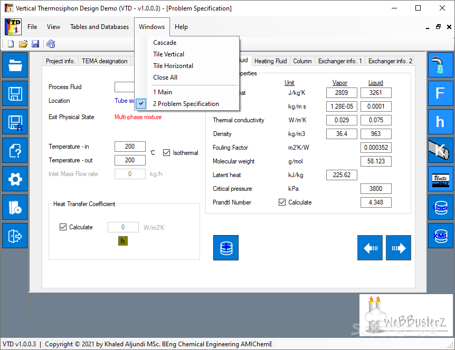This screenshot has width=455, height=350.
Task: Click the small olive h button
Action: point(123,241)
